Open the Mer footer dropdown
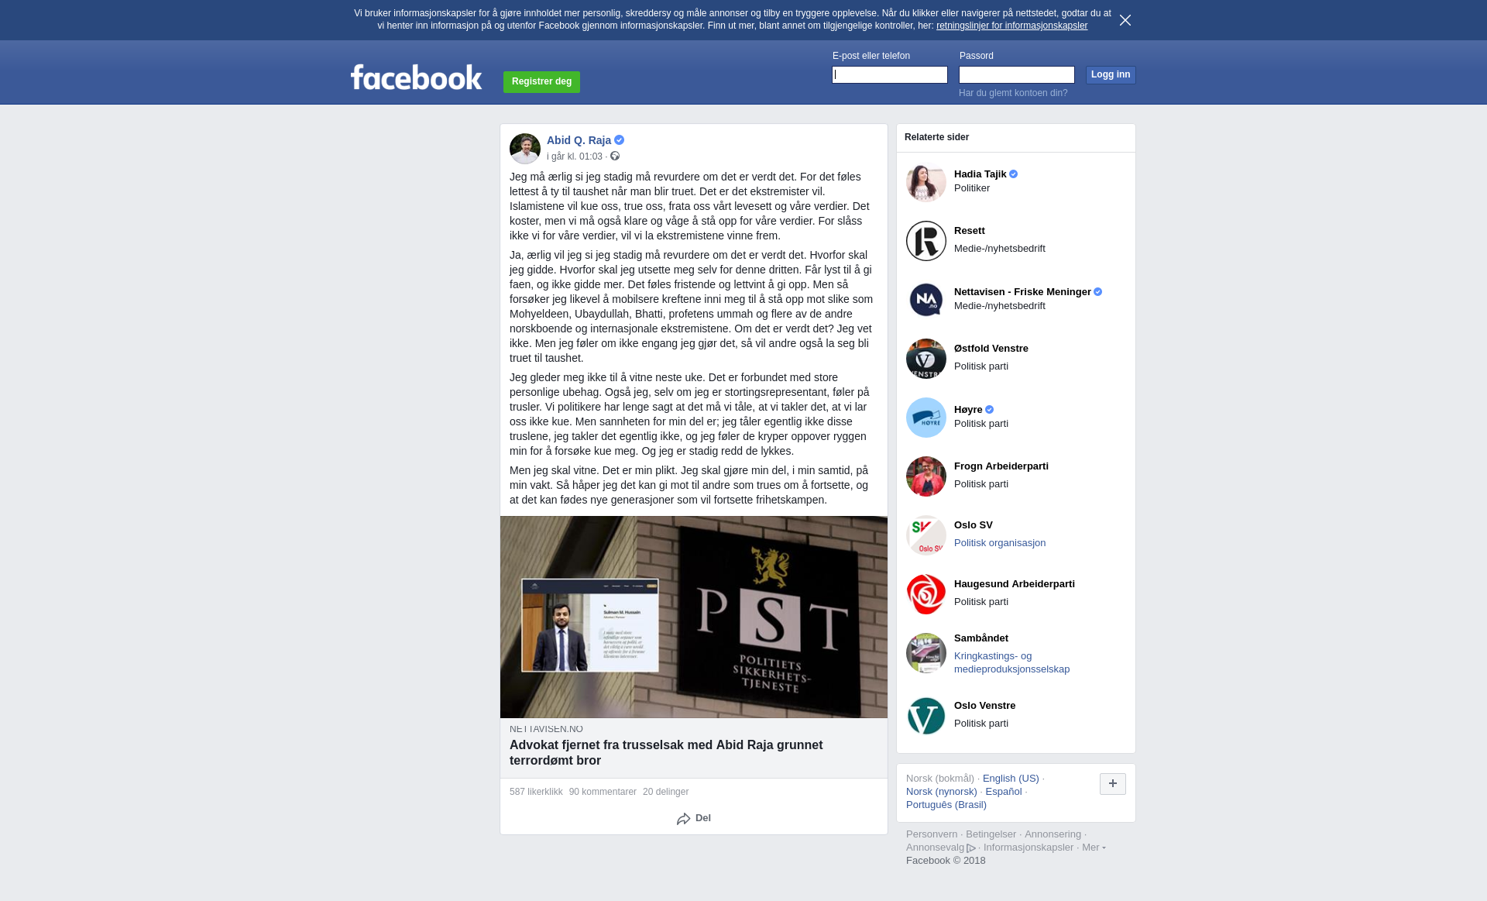The height and width of the screenshot is (901, 1487). click(1094, 847)
